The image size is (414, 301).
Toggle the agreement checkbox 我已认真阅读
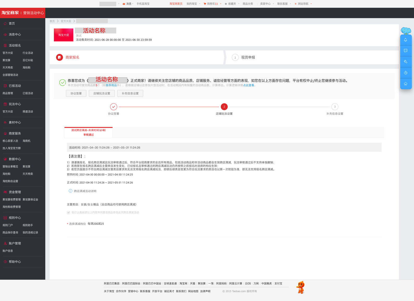68,213
